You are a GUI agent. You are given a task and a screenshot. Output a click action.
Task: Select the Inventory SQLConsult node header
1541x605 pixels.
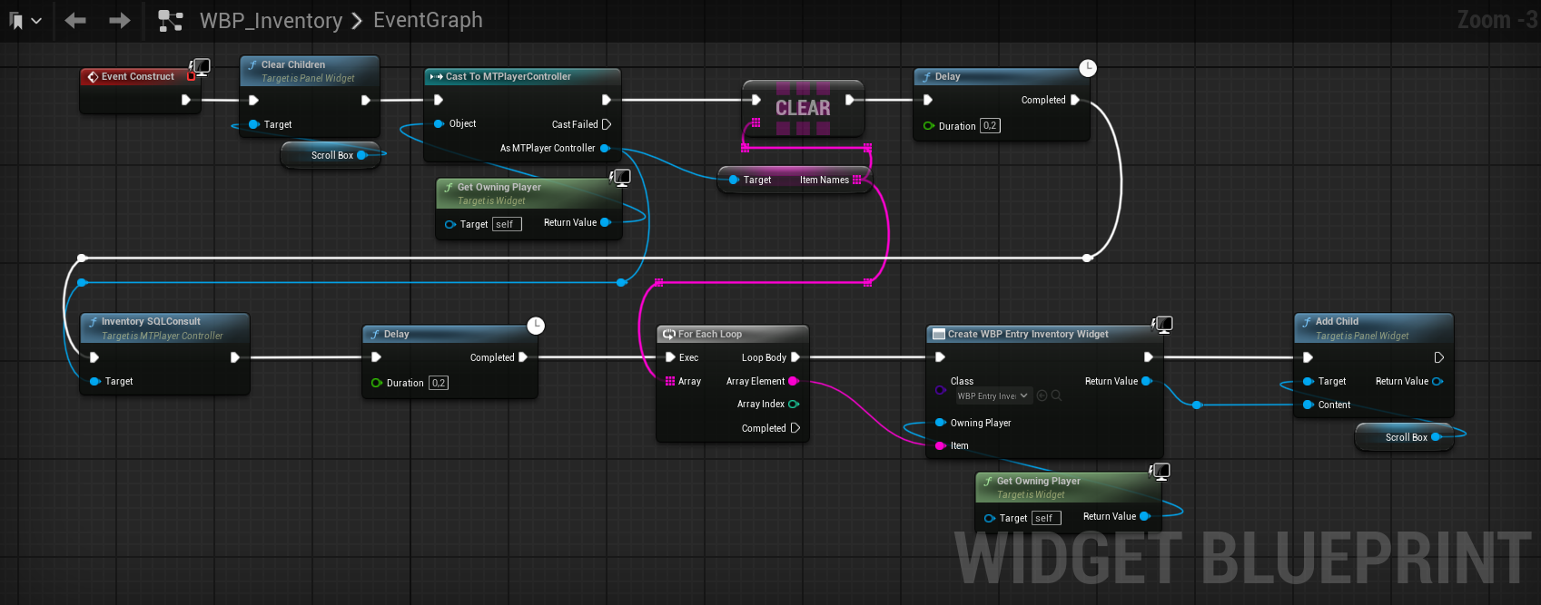click(164, 327)
